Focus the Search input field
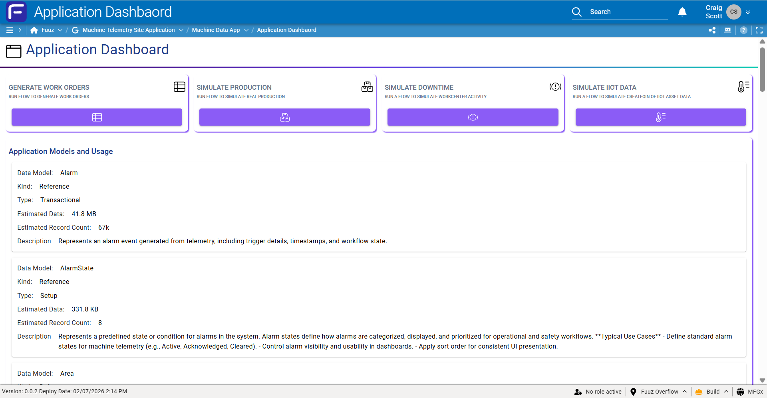 628,12
